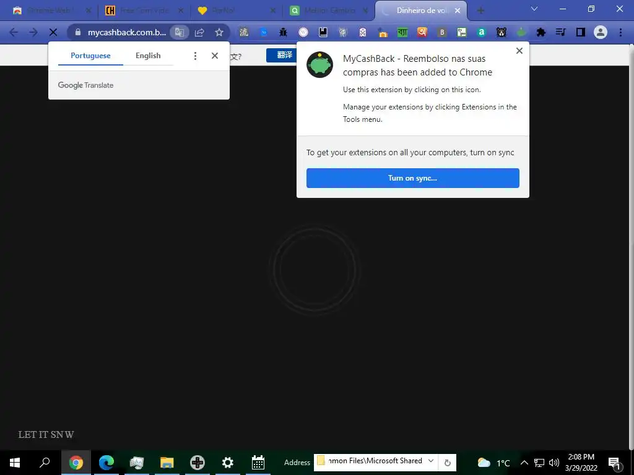Stop loading the page
The height and width of the screenshot is (475, 634).
point(53,32)
